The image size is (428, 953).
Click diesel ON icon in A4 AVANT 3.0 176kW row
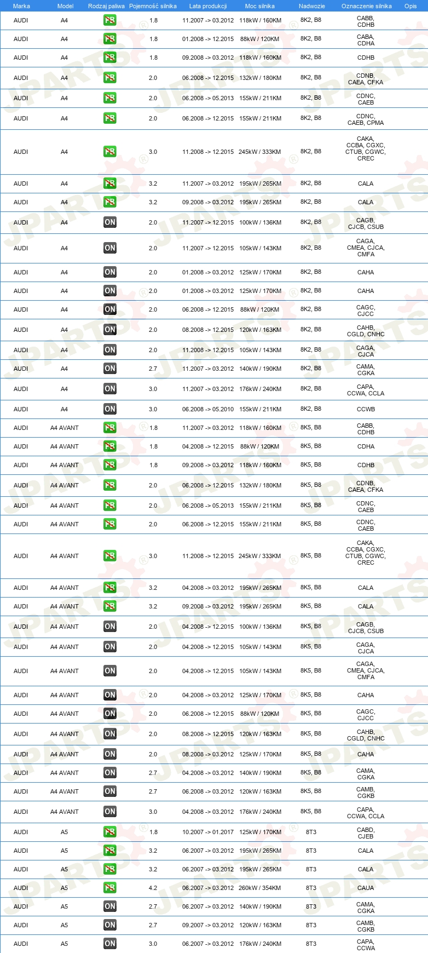110,812
